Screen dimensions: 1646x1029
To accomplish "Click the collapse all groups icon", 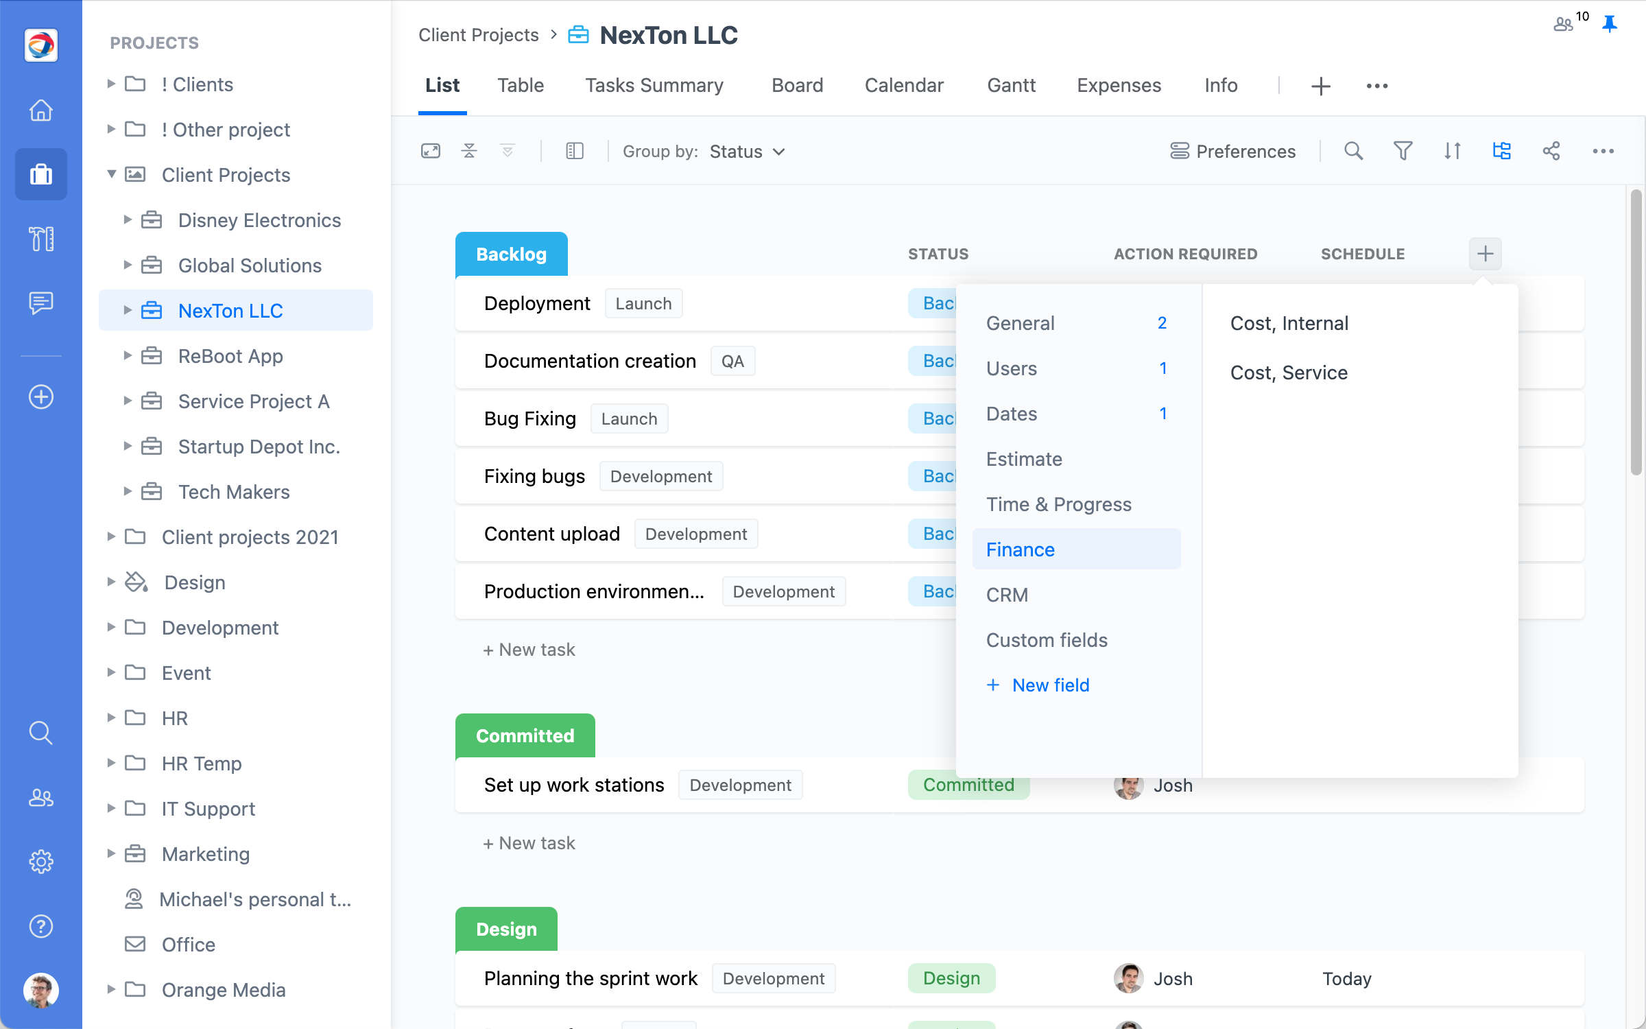I will tap(469, 151).
